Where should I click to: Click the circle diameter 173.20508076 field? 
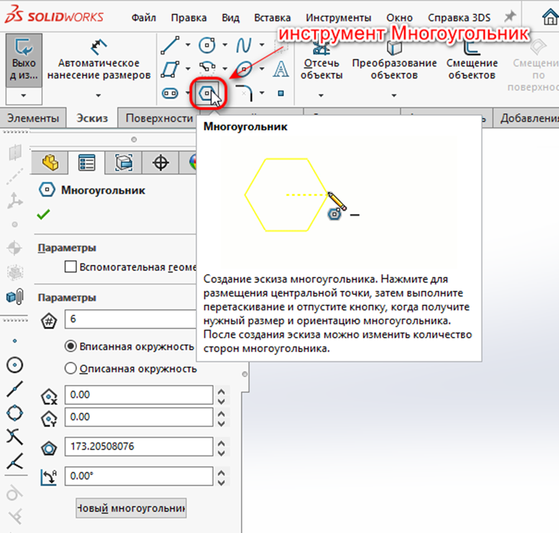pyautogui.click(x=139, y=447)
